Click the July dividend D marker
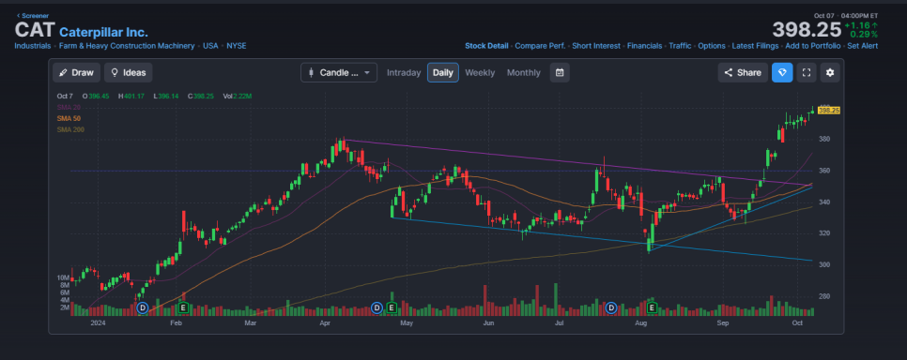Viewport: 907px width, 360px height. [611, 308]
